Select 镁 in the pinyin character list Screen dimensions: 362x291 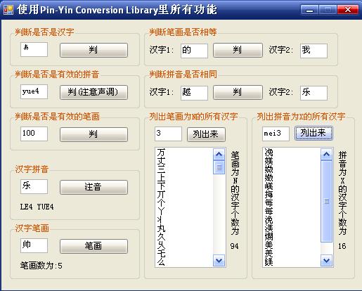click(x=269, y=261)
